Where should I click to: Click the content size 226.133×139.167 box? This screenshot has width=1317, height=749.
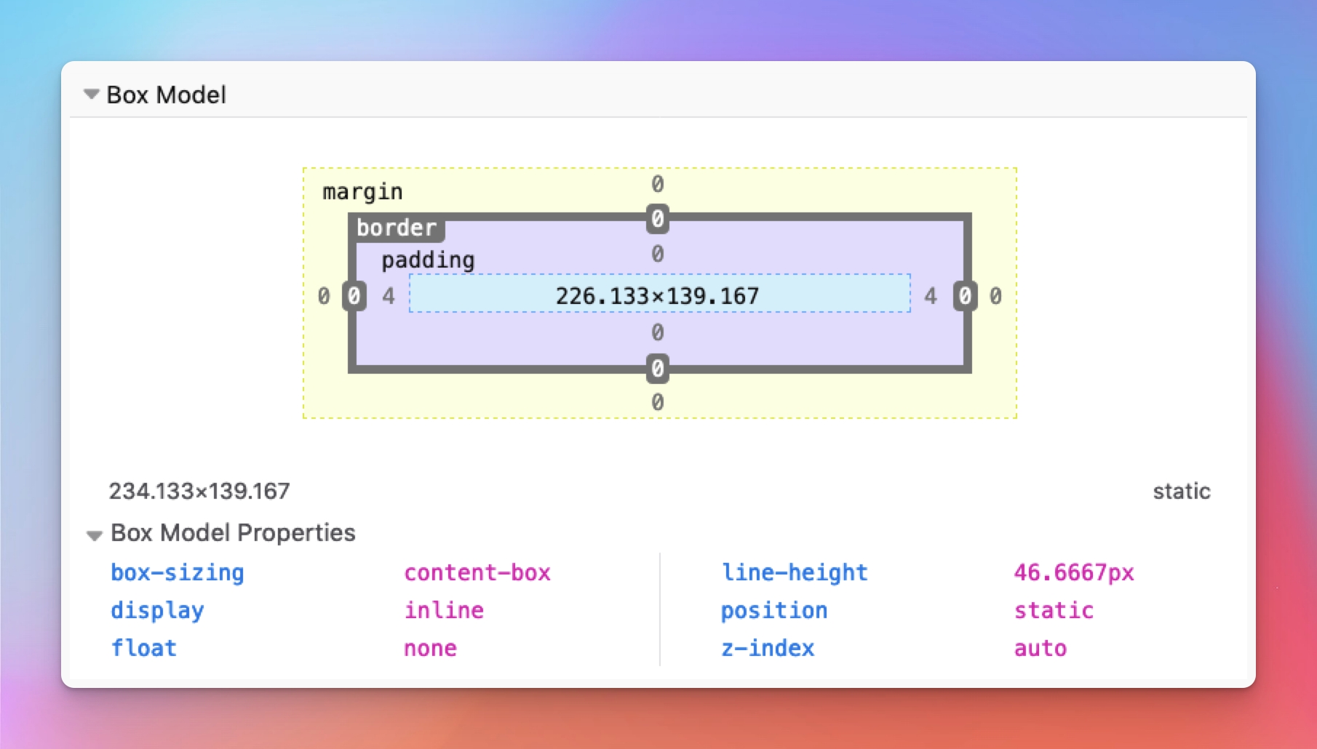click(658, 295)
